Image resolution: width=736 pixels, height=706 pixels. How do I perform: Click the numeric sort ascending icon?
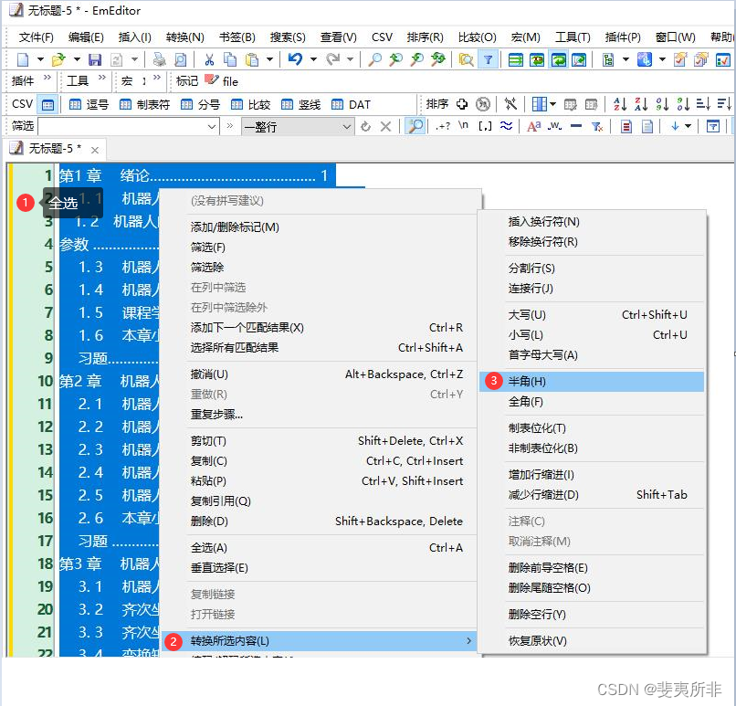662,104
